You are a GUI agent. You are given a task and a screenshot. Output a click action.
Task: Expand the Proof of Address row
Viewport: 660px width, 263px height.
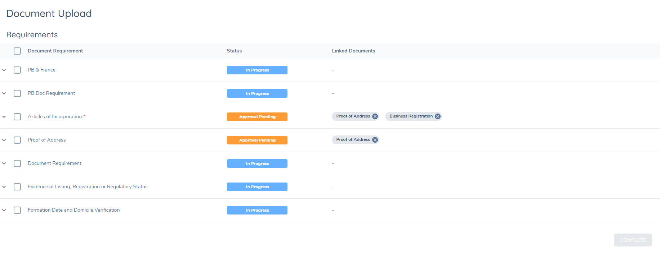4,140
